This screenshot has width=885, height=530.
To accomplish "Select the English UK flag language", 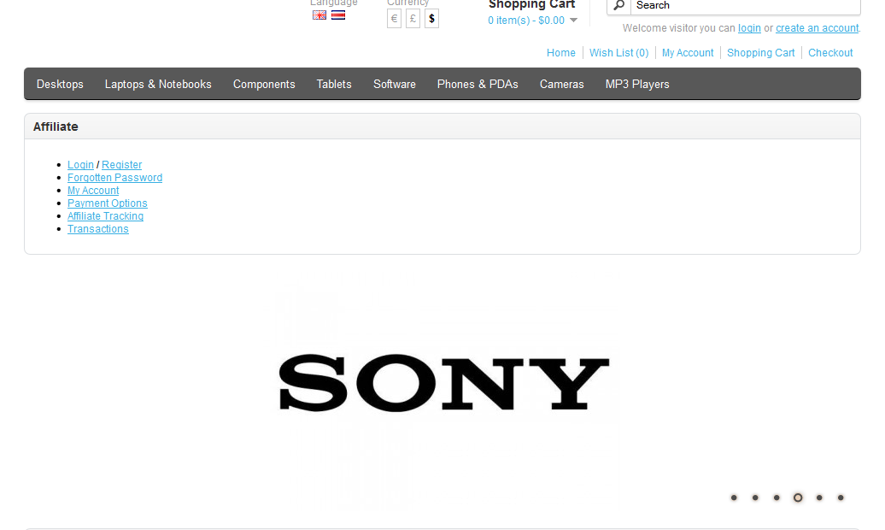I will (319, 15).
